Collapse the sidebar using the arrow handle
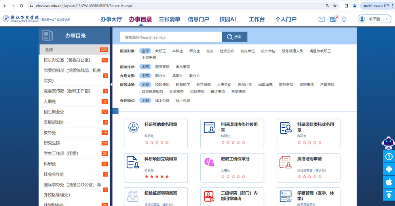This screenshot has width=395, height=206. (111, 84)
